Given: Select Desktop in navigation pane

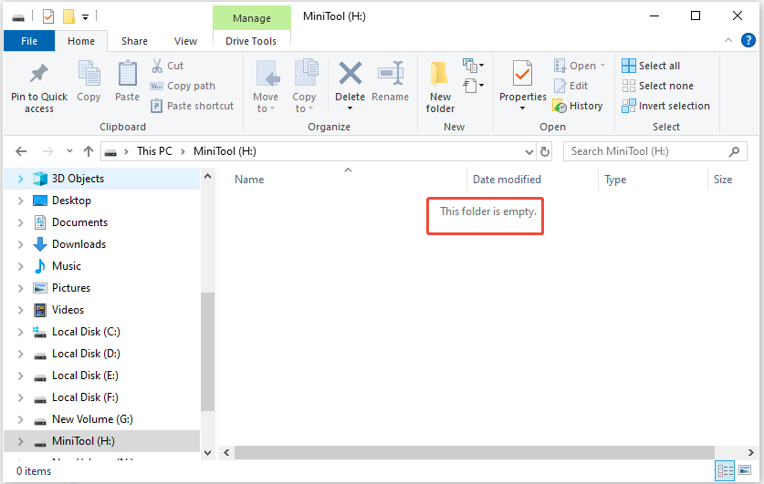Looking at the screenshot, I should pyautogui.click(x=71, y=201).
